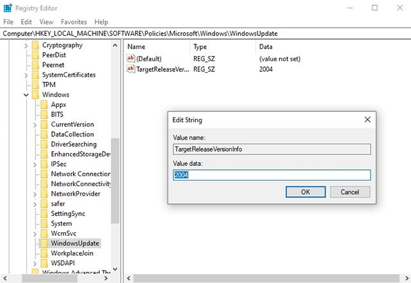Click the Cryptography folder icon
411x283 pixels.
[35, 45]
